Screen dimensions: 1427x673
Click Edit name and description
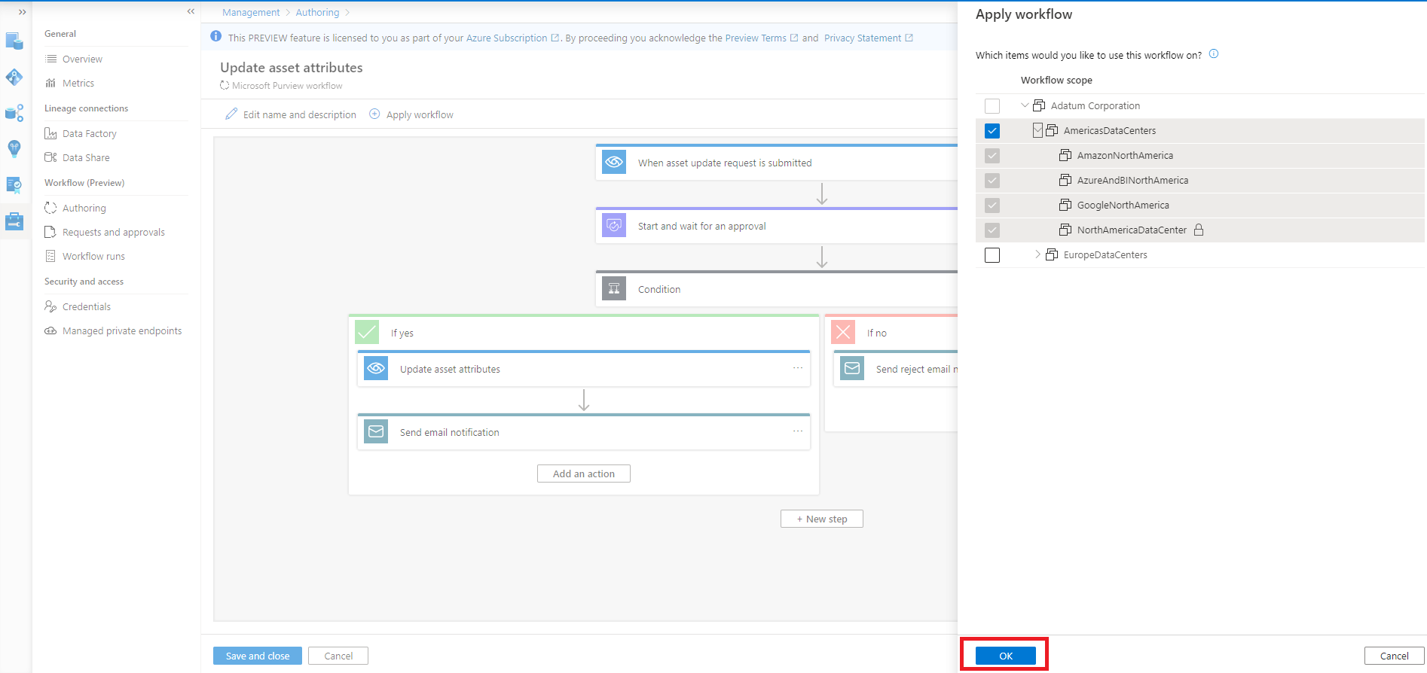point(291,114)
